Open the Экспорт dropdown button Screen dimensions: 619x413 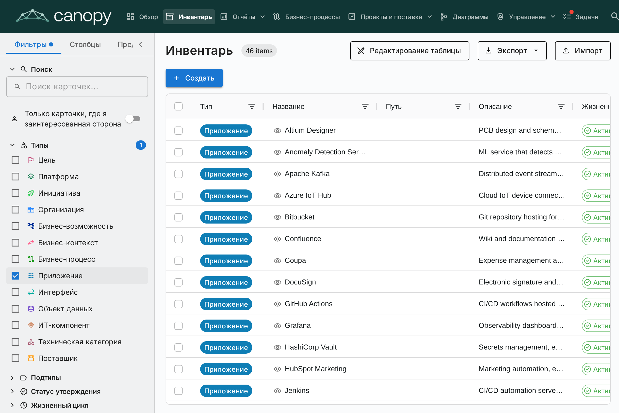[x=512, y=51]
